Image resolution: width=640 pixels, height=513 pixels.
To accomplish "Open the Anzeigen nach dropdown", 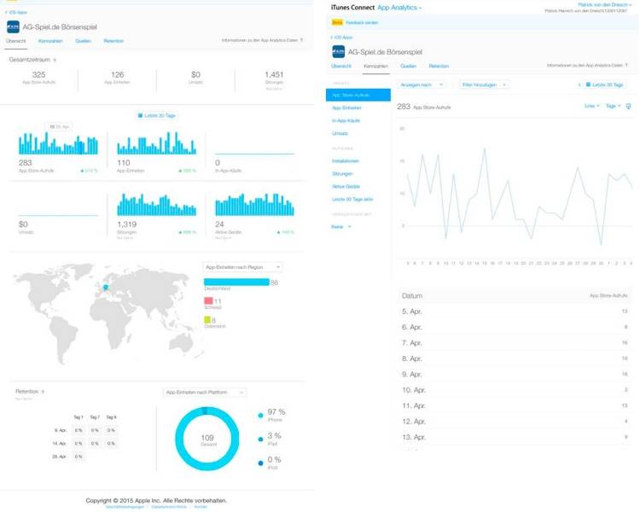I will pos(422,85).
